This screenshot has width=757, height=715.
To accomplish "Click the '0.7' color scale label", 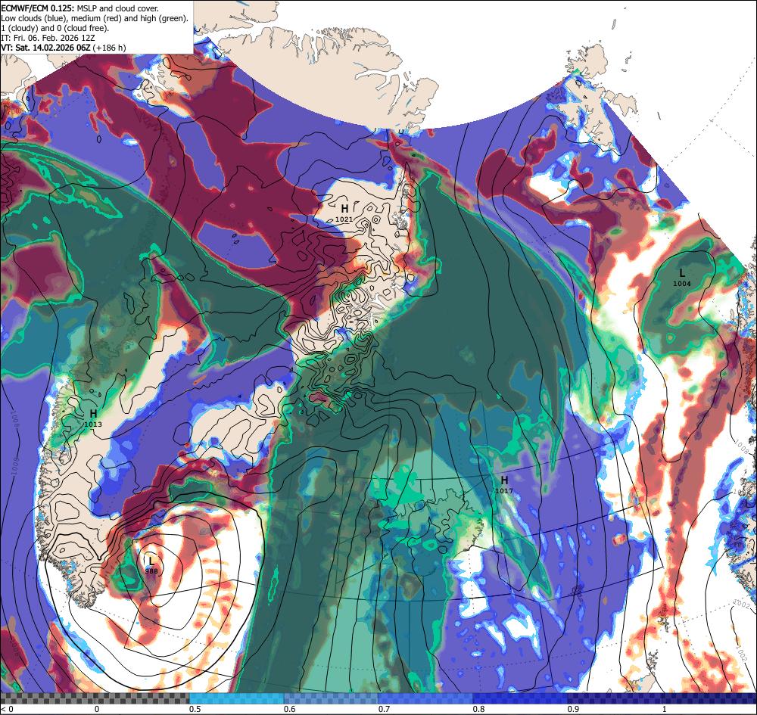I will tap(384, 709).
